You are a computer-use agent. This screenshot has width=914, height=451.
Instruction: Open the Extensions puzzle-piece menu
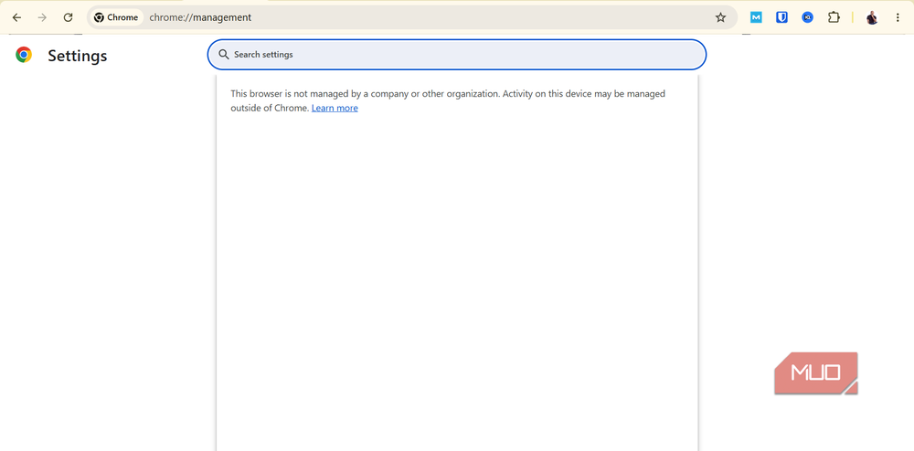click(834, 17)
